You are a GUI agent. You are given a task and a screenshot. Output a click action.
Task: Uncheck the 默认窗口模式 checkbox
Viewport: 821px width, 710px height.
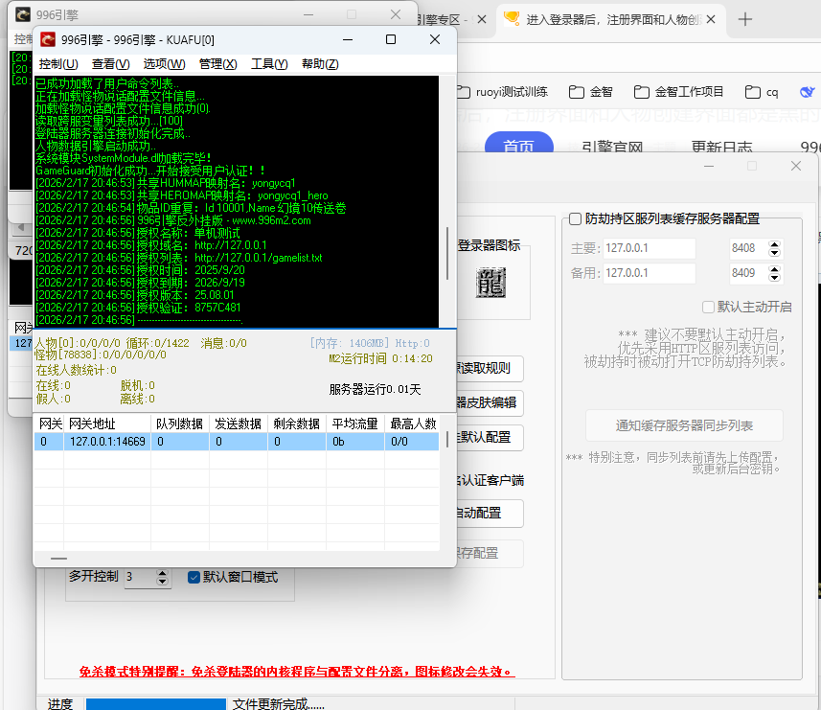(x=194, y=577)
